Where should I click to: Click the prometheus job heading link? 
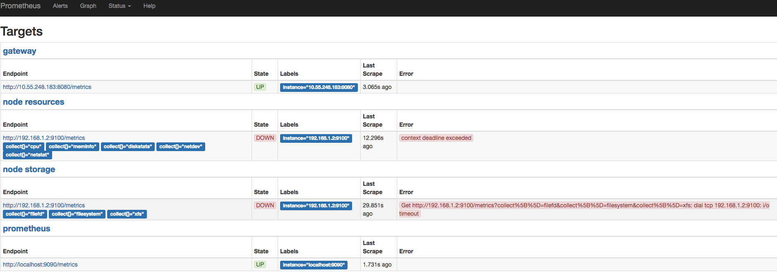coord(26,228)
